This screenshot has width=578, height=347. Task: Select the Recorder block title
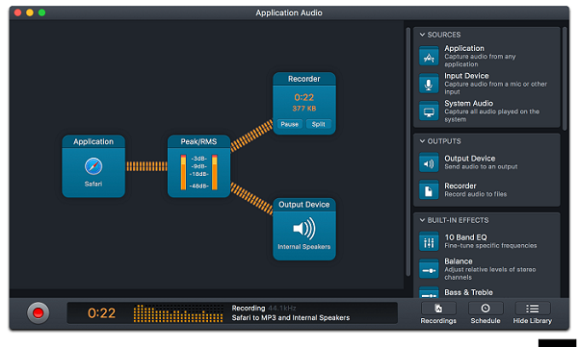click(304, 79)
